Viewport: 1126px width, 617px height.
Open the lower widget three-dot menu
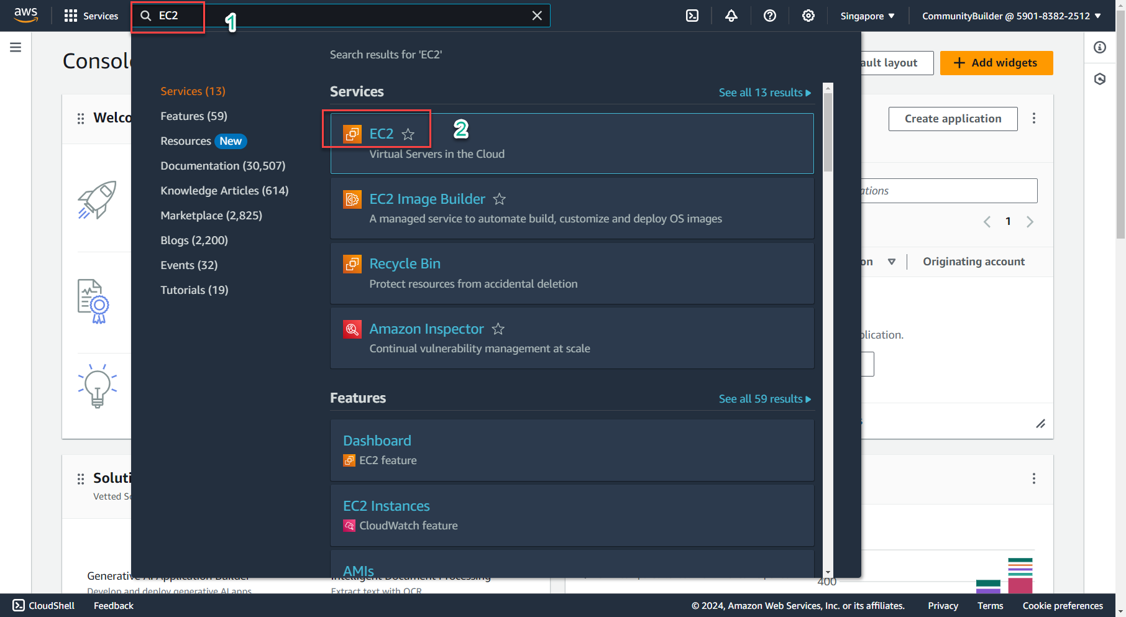click(x=1034, y=478)
